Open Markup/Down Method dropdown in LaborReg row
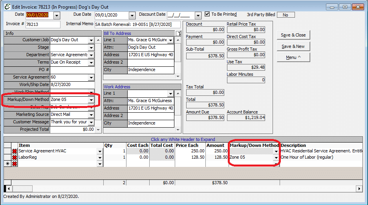The height and width of the screenshot is (205, 368). tap(276, 157)
